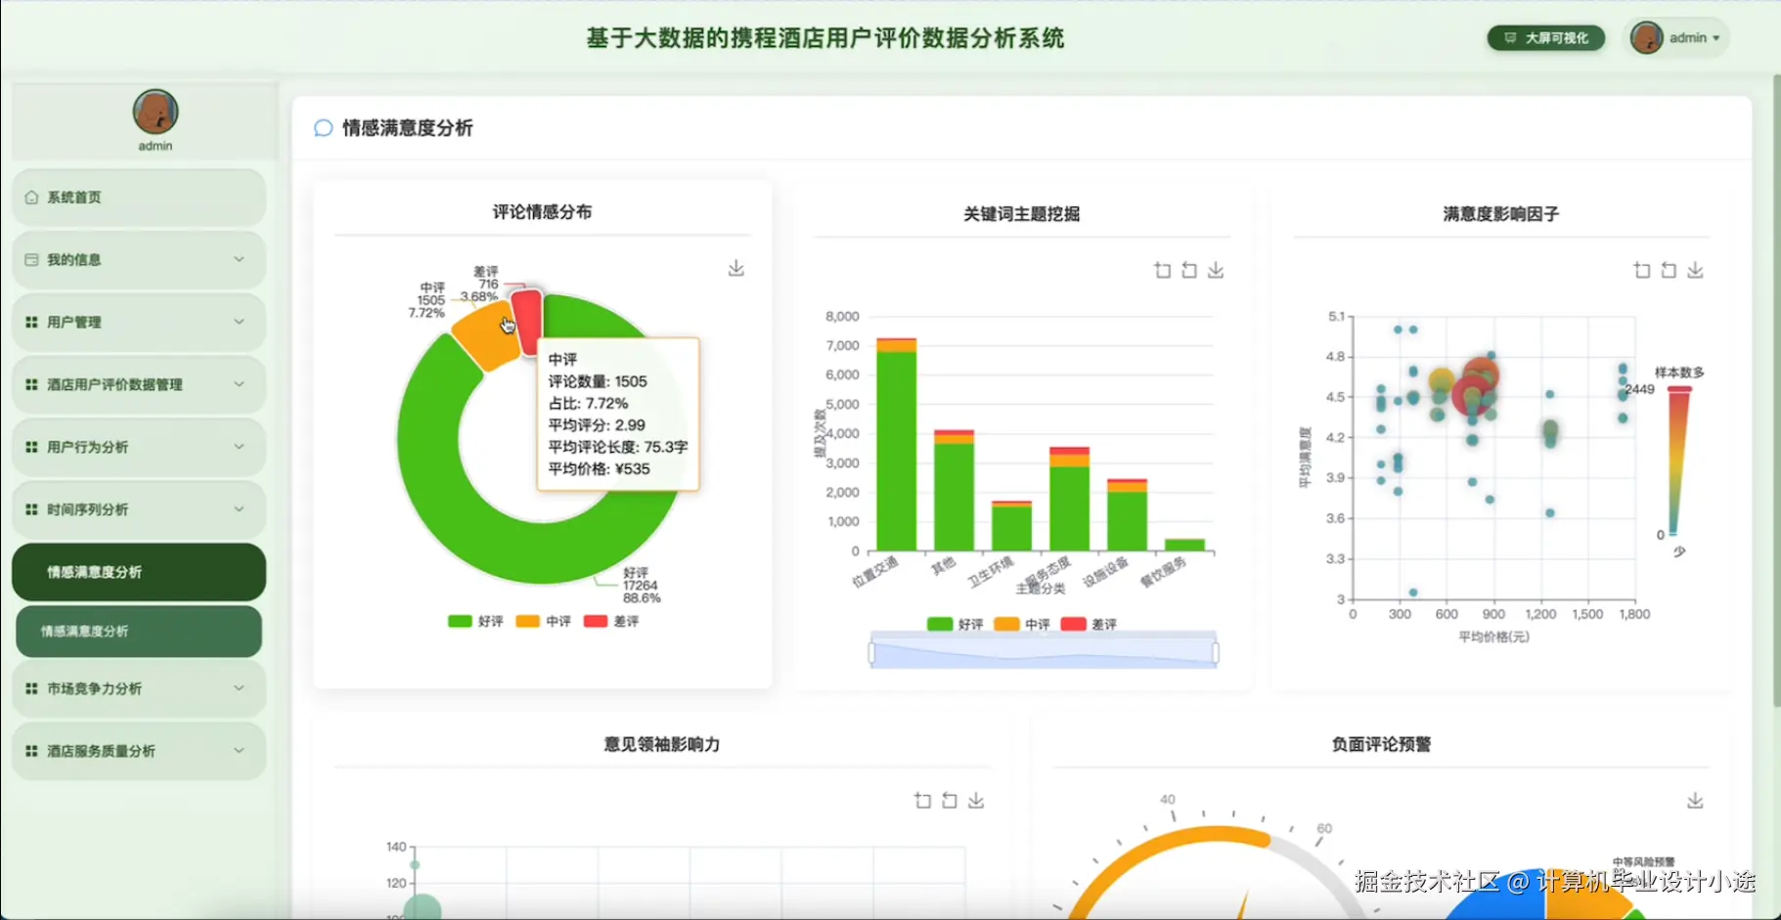The width and height of the screenshot is (1781, 920).
Task: Click restore icon on 意见领袖影响力 chart
Action: pyautogui.click(x=949, y=800)
